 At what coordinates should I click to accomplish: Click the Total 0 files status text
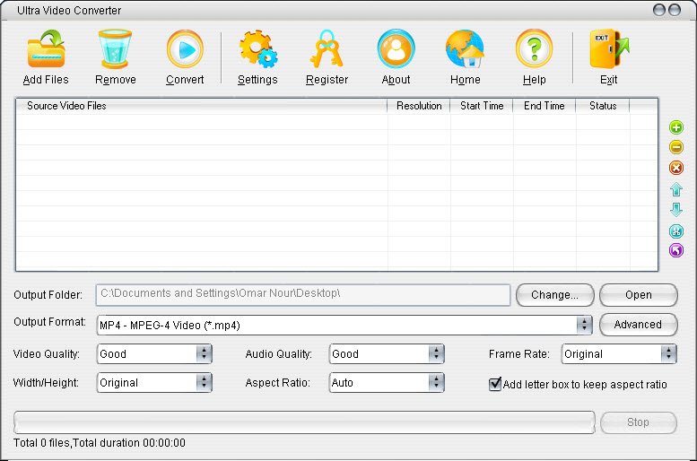100,443
